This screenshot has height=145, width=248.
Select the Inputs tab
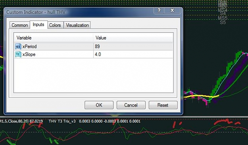pyautogui.click(x=38, y=24)
